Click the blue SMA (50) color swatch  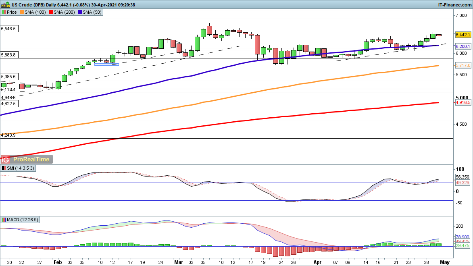click(80, 12)
